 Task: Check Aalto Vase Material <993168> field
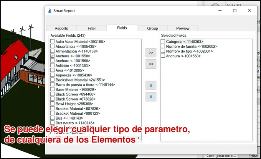pos(52,41)
